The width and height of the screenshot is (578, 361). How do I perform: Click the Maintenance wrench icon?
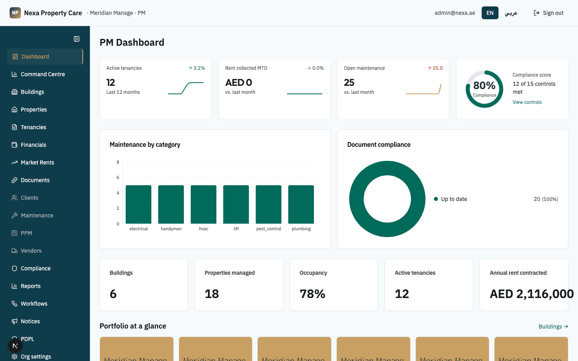pyautogui.click(x=14, y=215)
